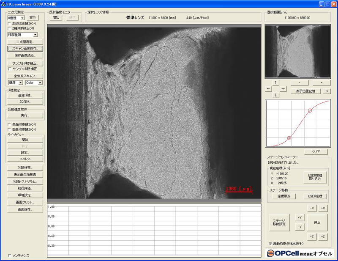Click the right arrow pan button
338x261 pixels.
[x=283, y=89]
